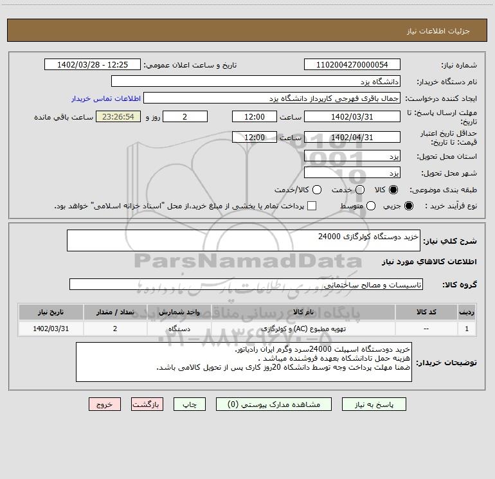Click the پاسخ به نیاز button

373,404
